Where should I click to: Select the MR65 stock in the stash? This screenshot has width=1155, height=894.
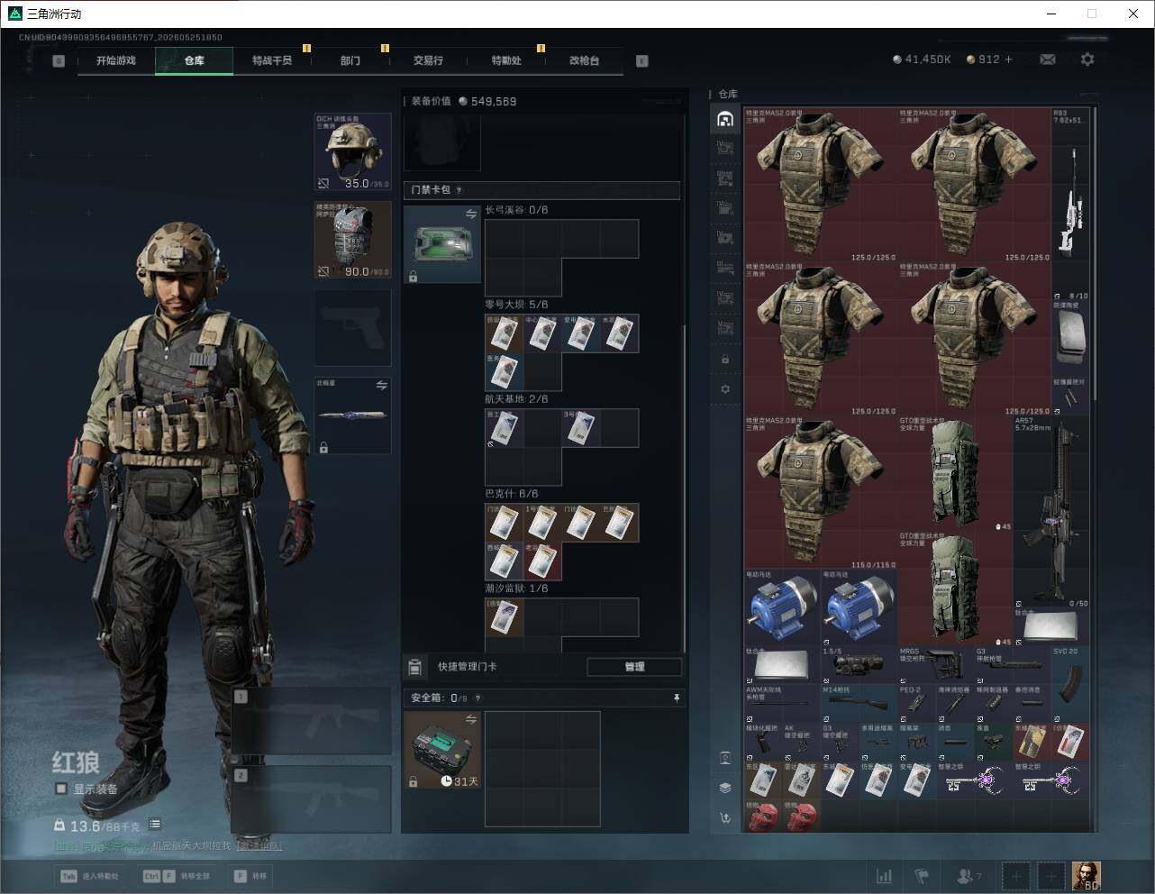[936, 665]
